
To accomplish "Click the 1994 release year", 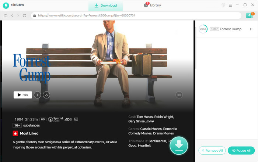I will [x=19, y=119].
